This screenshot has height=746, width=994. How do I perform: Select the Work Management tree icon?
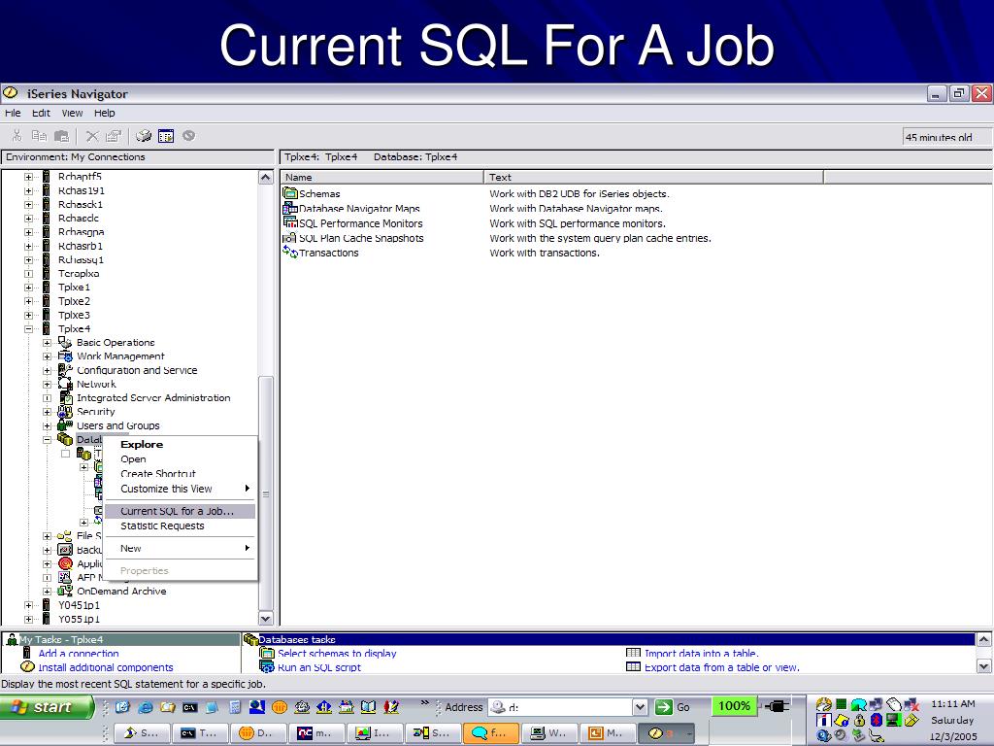coord(65,356)
